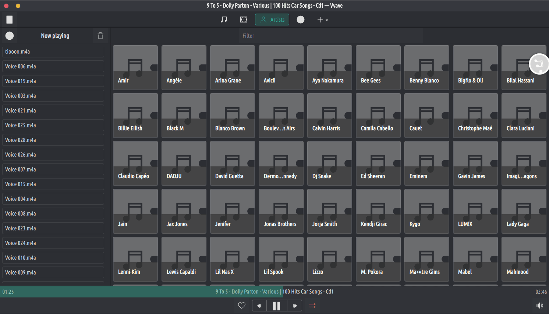Screen dimensions: 549x314
Task: Open the Tracks view music note icon
Action: (x=224, y=20)
